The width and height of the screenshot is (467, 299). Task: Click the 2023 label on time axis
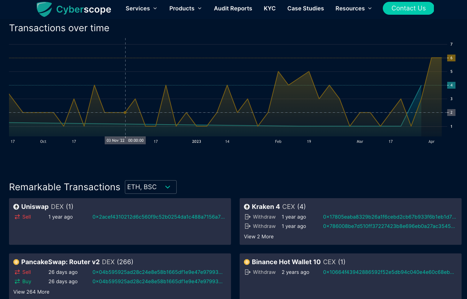click(196, 141)
